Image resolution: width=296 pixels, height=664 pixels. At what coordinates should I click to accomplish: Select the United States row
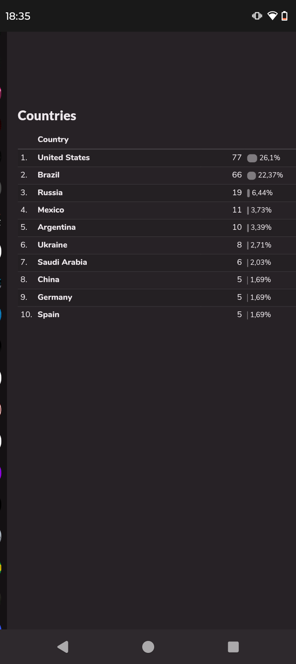(x=157, y=158)
